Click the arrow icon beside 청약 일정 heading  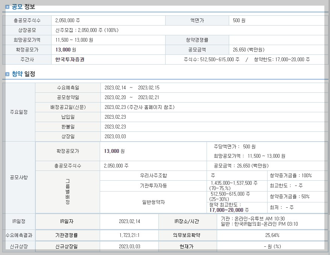pyautogui.click(x=8, y=74)
